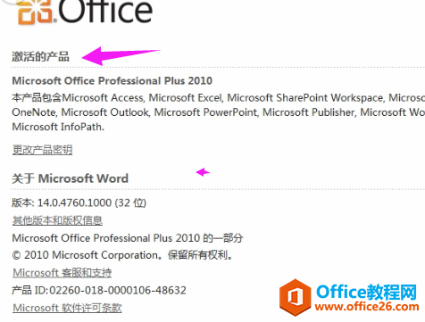This screenshot has height=322, width=425.
Task: Click the large magenta arrow annotation
Action: click(x=121, y=55)
